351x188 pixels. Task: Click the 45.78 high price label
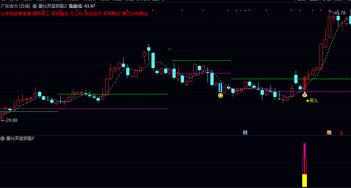340,13
